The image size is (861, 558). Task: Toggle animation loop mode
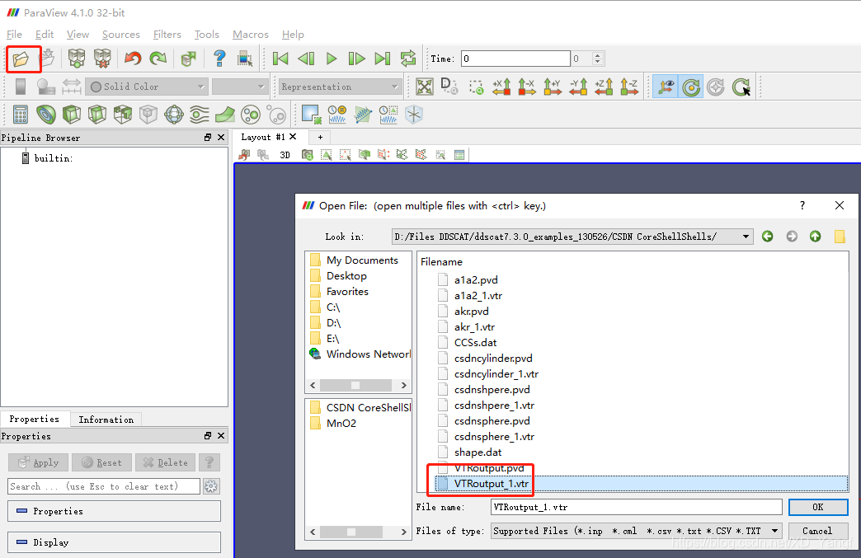tap(408, 59)
